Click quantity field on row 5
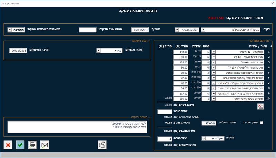 pos(206,73)
